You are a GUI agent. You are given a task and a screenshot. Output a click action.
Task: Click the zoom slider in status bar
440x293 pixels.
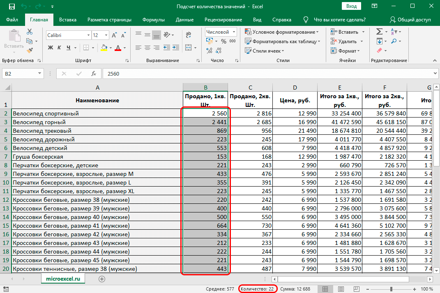pos(391,289)
